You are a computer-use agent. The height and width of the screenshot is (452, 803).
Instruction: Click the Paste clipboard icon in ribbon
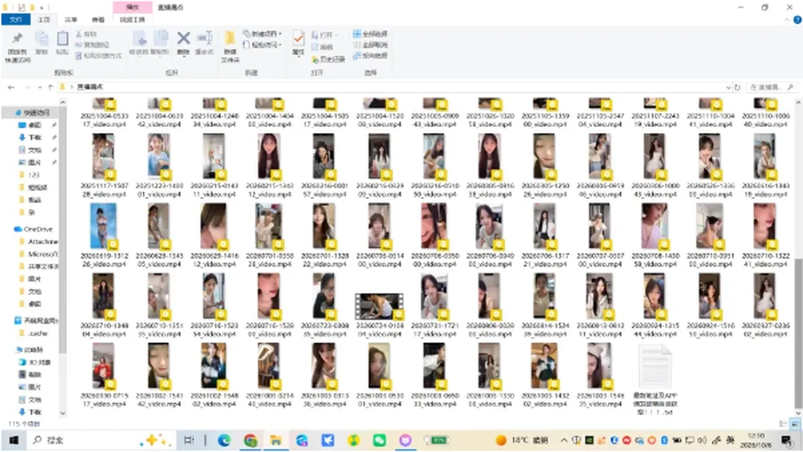tap(62, 43)
